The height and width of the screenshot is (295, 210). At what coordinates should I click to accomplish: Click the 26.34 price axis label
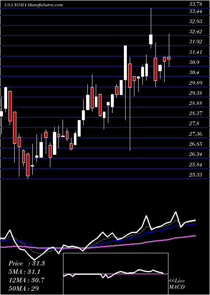(x=195, y=154)
